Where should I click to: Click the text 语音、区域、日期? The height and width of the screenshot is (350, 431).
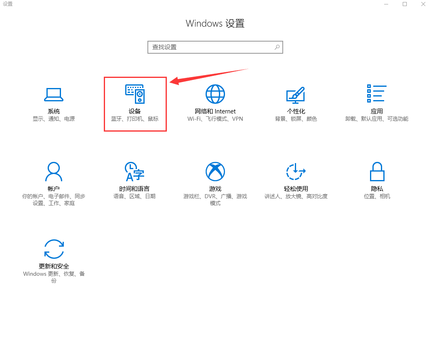(x=135, y=196)
